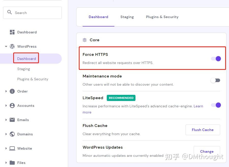229x167 pixels.
Task: Click the Files folder icon
Action: (x=12, y=163)
